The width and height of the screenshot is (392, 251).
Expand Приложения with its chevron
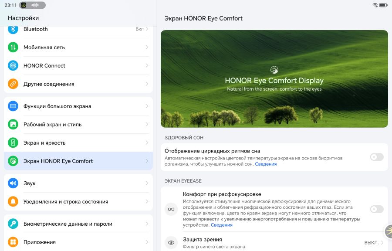(147, 242)
